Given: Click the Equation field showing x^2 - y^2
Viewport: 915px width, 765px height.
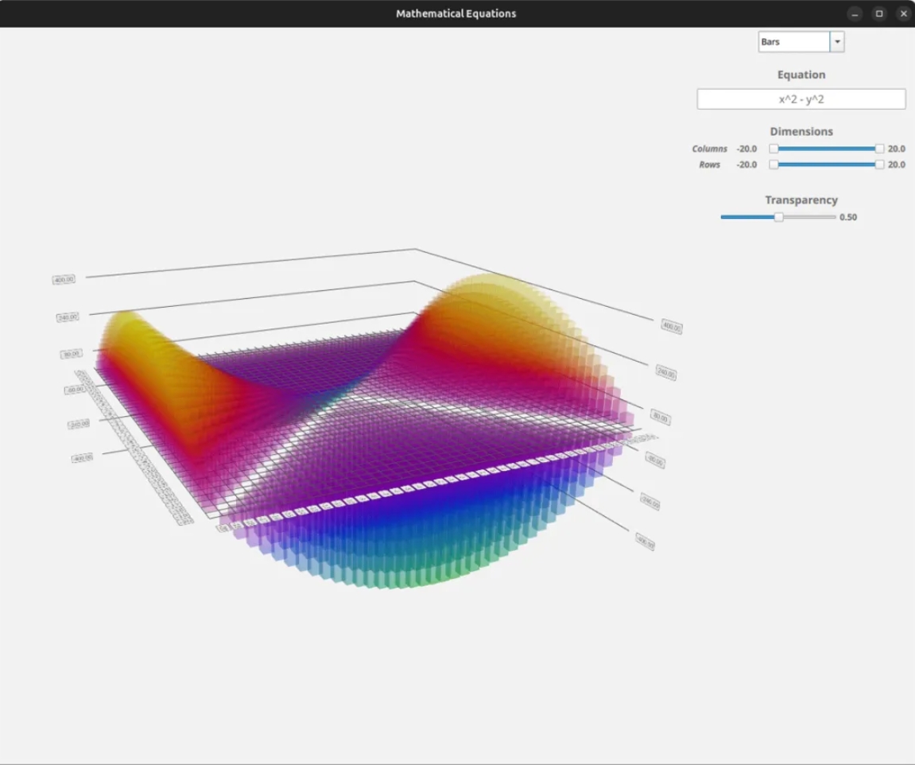Looking at the screenshot, I should pyautogui.click(x=801, y=99).
